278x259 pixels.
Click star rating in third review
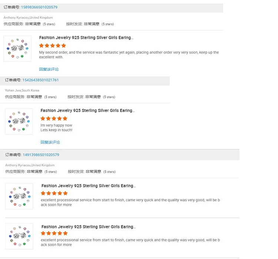(x=54, y=193)
